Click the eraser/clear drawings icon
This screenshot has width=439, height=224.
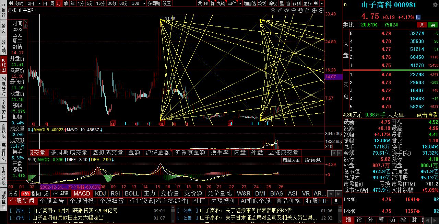294,11
